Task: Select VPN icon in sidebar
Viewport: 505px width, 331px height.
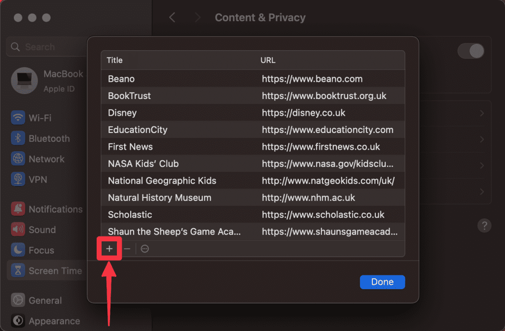Action: coord(18,179)
